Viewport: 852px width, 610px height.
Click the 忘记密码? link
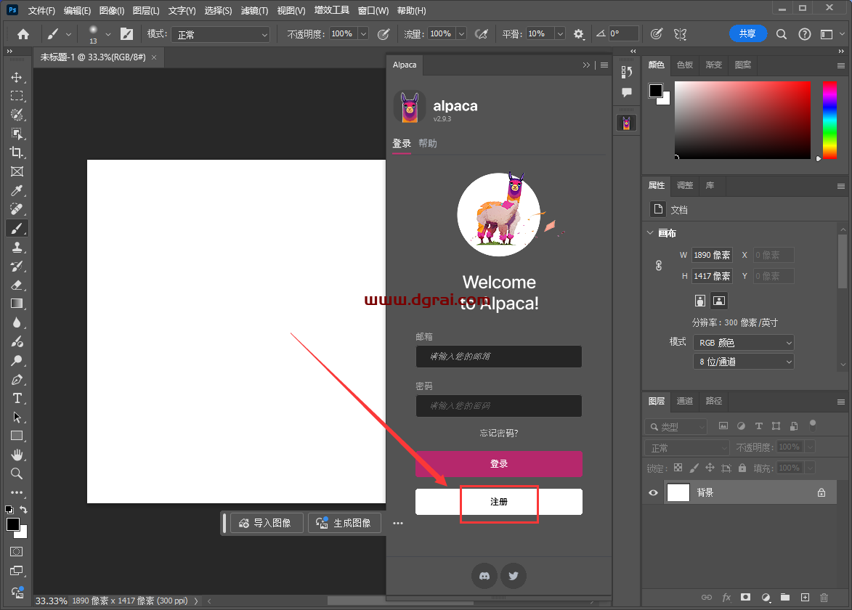point(499,433)
